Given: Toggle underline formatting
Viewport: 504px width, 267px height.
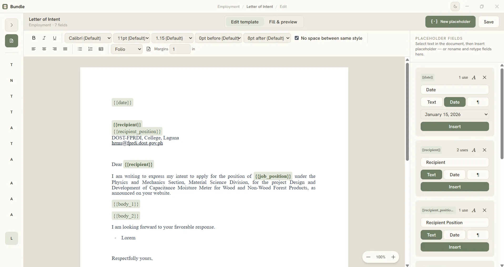Looking at the screenshot, I should pos(55,38).
